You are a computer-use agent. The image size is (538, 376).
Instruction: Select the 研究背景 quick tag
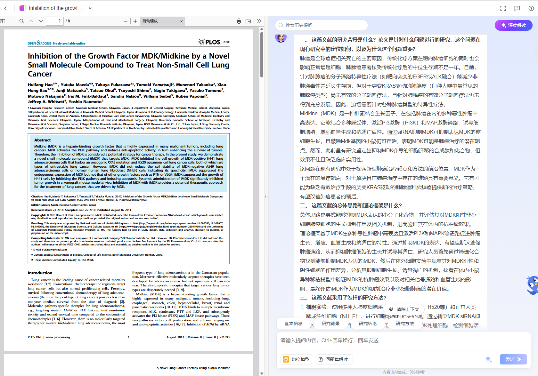click(x=330, y=324)
